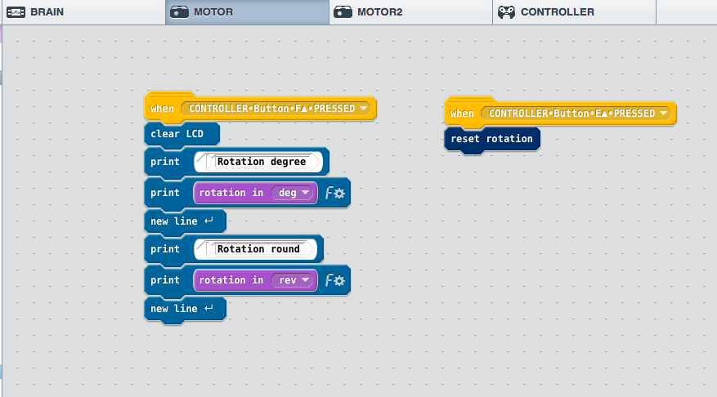Expand the Button F▲ PRESSED event dropdown
The width and height of the screenshot is (717, 397).
point(276,109)
